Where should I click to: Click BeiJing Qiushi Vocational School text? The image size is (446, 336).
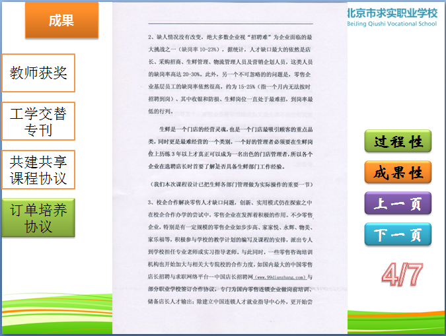(x=392, y=24)
